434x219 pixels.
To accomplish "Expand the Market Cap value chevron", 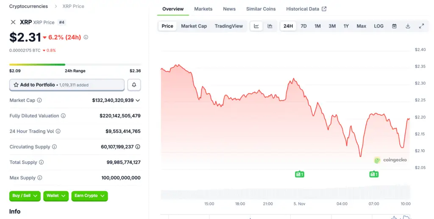I will pyautogui.click(x=138, y=101).
